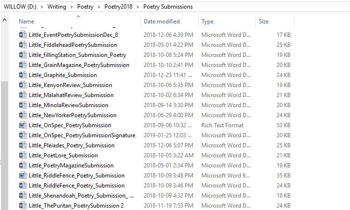Viewport: 350px width, 210px height.
Task: Click the Word icon for Little_EventPoetrySubmissionDec_8
Action: point(23,35)
